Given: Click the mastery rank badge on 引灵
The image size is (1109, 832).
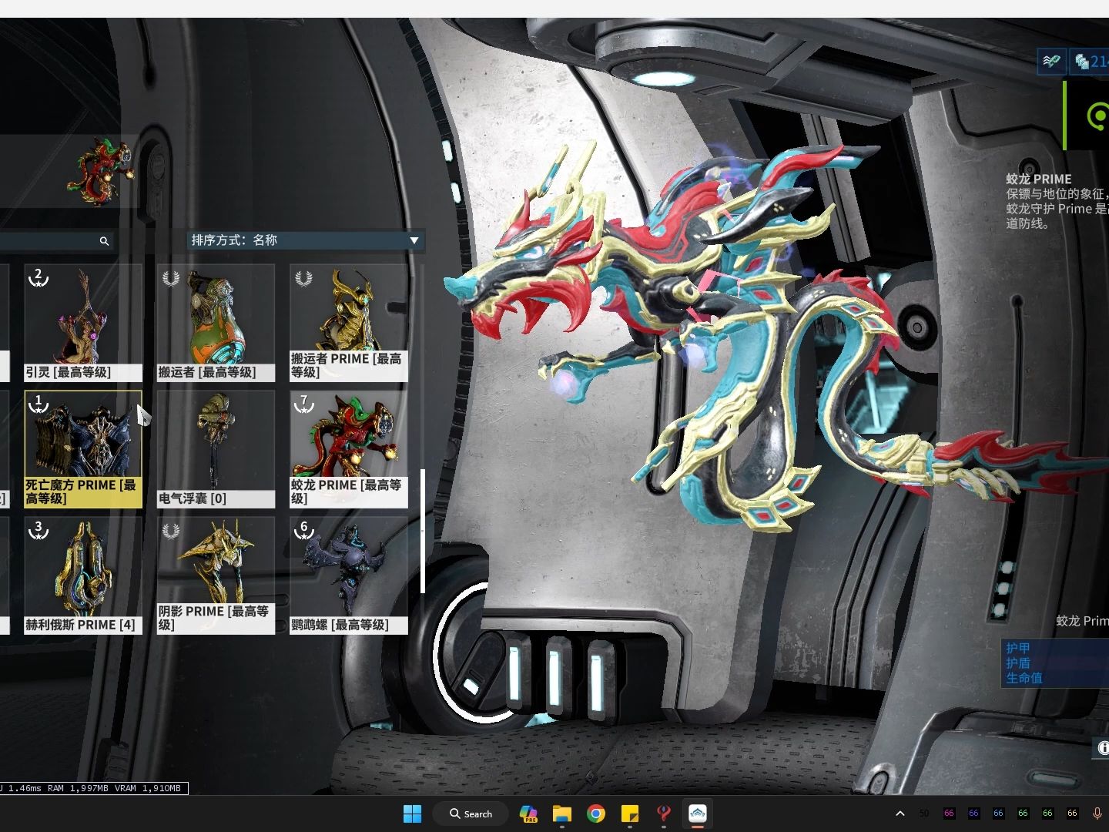Looking at the screenshot, I should click(x=39, y=278).
